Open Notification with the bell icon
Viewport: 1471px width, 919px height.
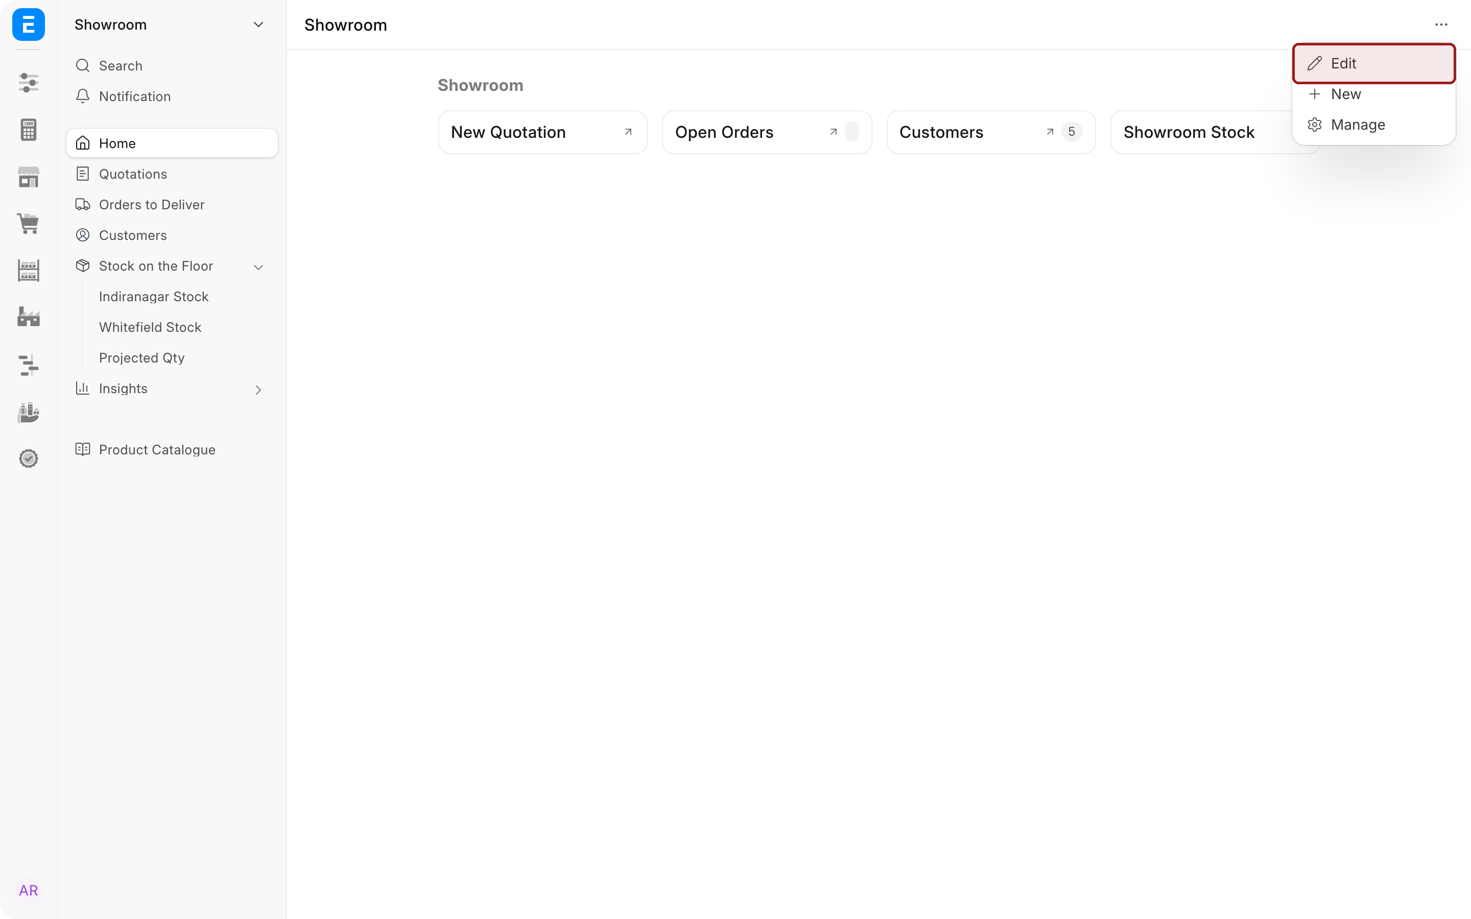pos(172,96)
